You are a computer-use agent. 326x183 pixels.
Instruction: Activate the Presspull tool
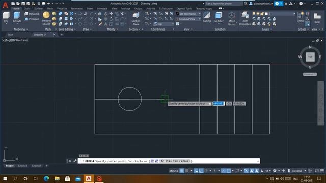coord(32,19)
